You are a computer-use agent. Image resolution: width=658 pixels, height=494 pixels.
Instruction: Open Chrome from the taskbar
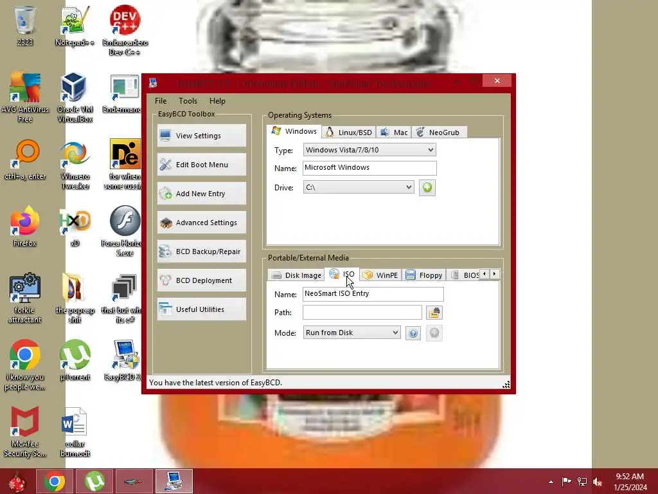point(55,481)
